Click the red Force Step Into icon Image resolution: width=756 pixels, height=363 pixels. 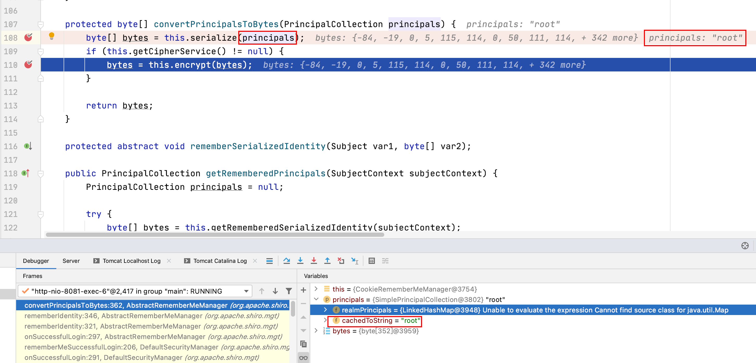[x=313, y=261]
